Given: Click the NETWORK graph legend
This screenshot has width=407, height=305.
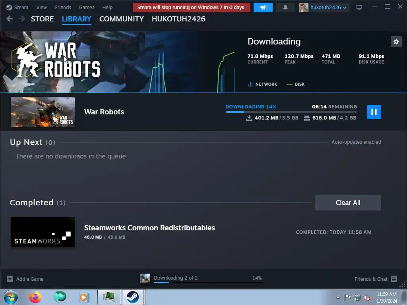Looking at the screenshot, I should click(263, 84).
